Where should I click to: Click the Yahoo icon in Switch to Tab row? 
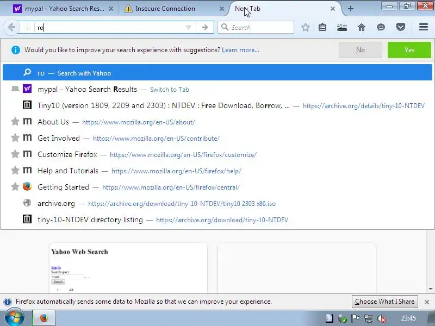[x=27, y=89]
